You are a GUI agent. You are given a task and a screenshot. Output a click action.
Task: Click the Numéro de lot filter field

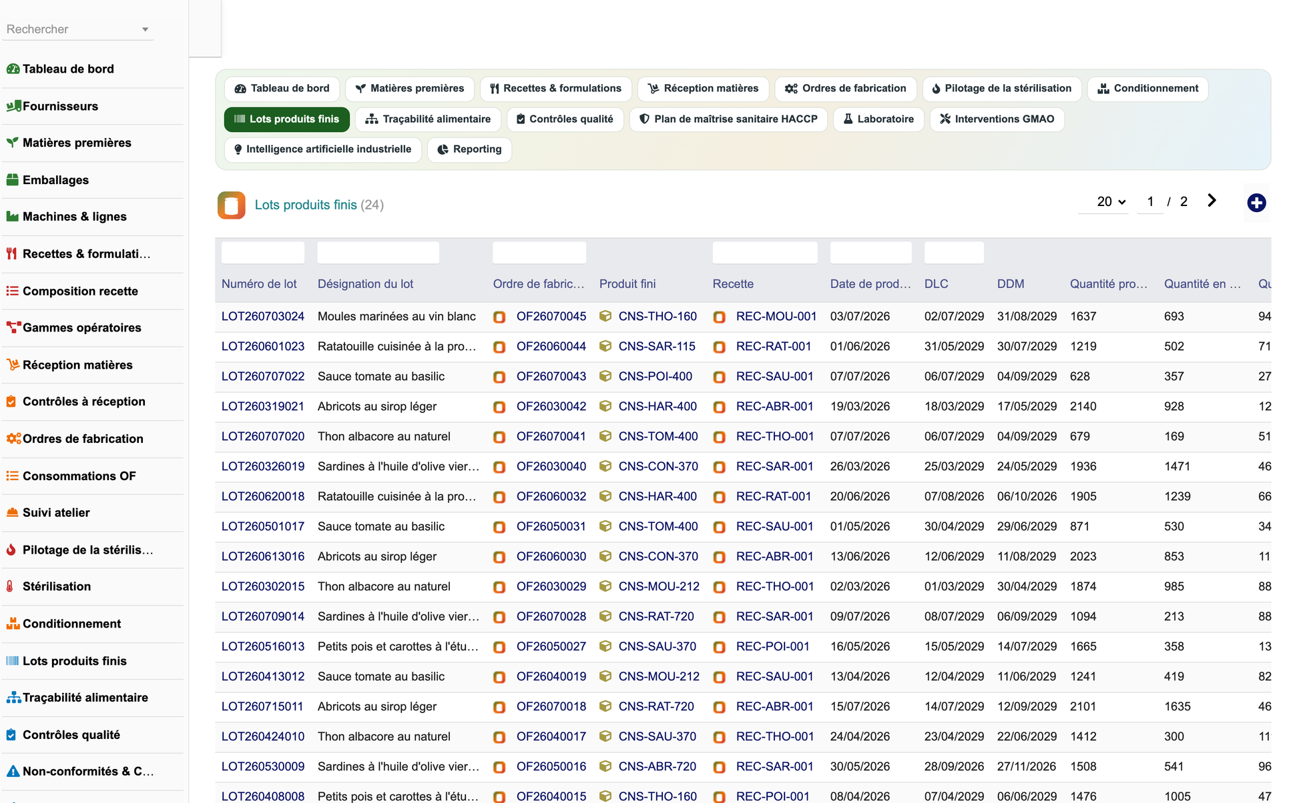263,253
